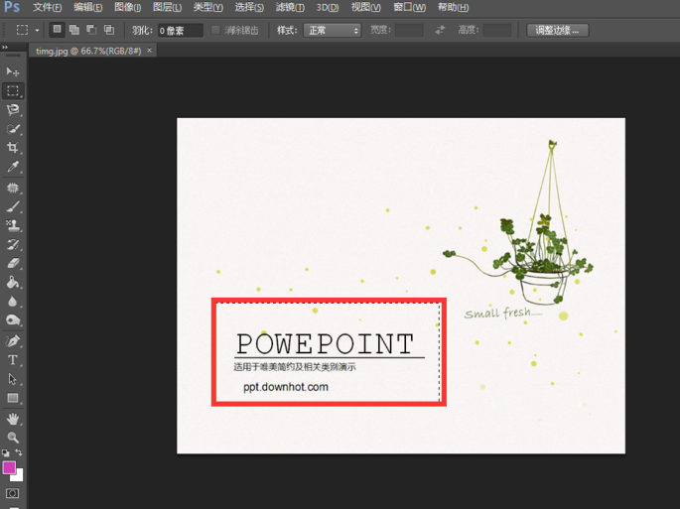Image resolution: width=680 pixels, height=509 pixels.
Task: Switch foreground and background colors
Action: point(20,453)
